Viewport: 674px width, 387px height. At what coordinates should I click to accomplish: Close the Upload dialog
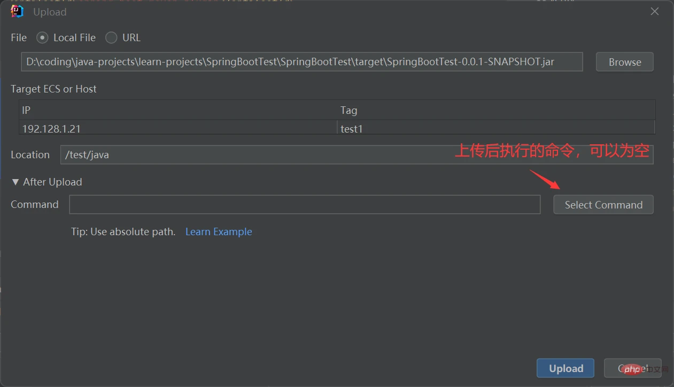coord(654,11)
